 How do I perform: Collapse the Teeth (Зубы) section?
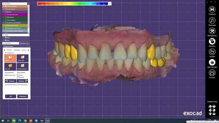click(4, 35)
